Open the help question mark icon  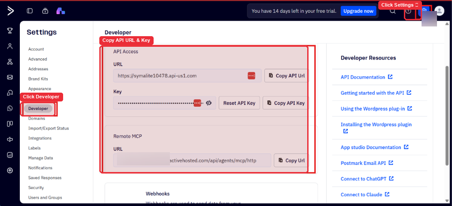pos(408,11)
